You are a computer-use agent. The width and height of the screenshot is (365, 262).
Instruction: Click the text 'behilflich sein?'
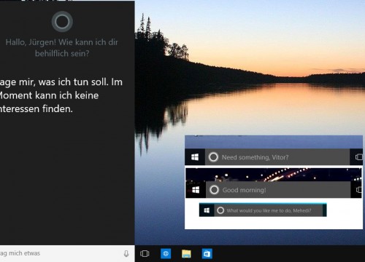62,53
